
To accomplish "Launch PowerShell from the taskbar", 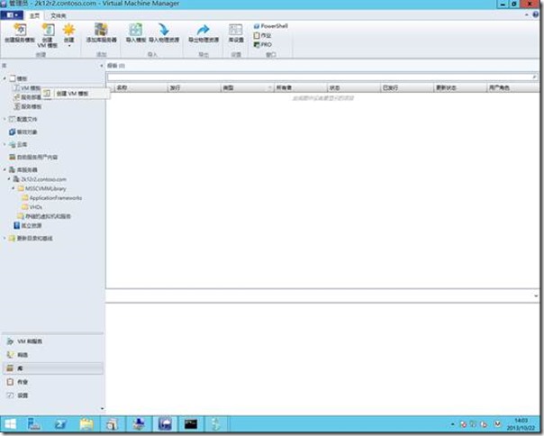I will [60, 424].
